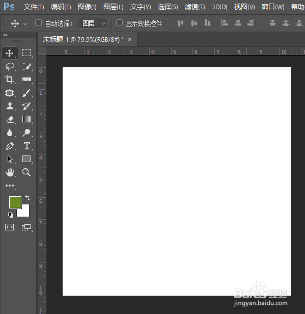Click the Photoshop Ps logo
The width and height of the screenshot is (305, 314).
click(9, 7)
